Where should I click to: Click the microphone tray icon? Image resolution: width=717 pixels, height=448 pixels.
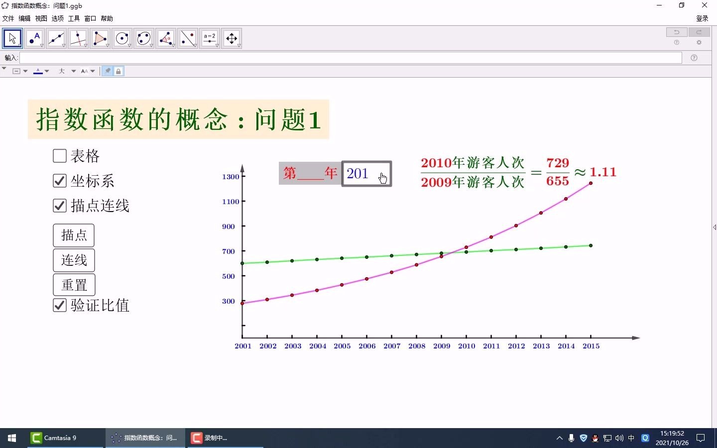coord(572,438)
